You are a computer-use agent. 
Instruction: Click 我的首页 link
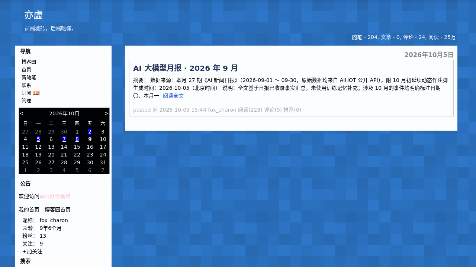[x=29, y=210]
